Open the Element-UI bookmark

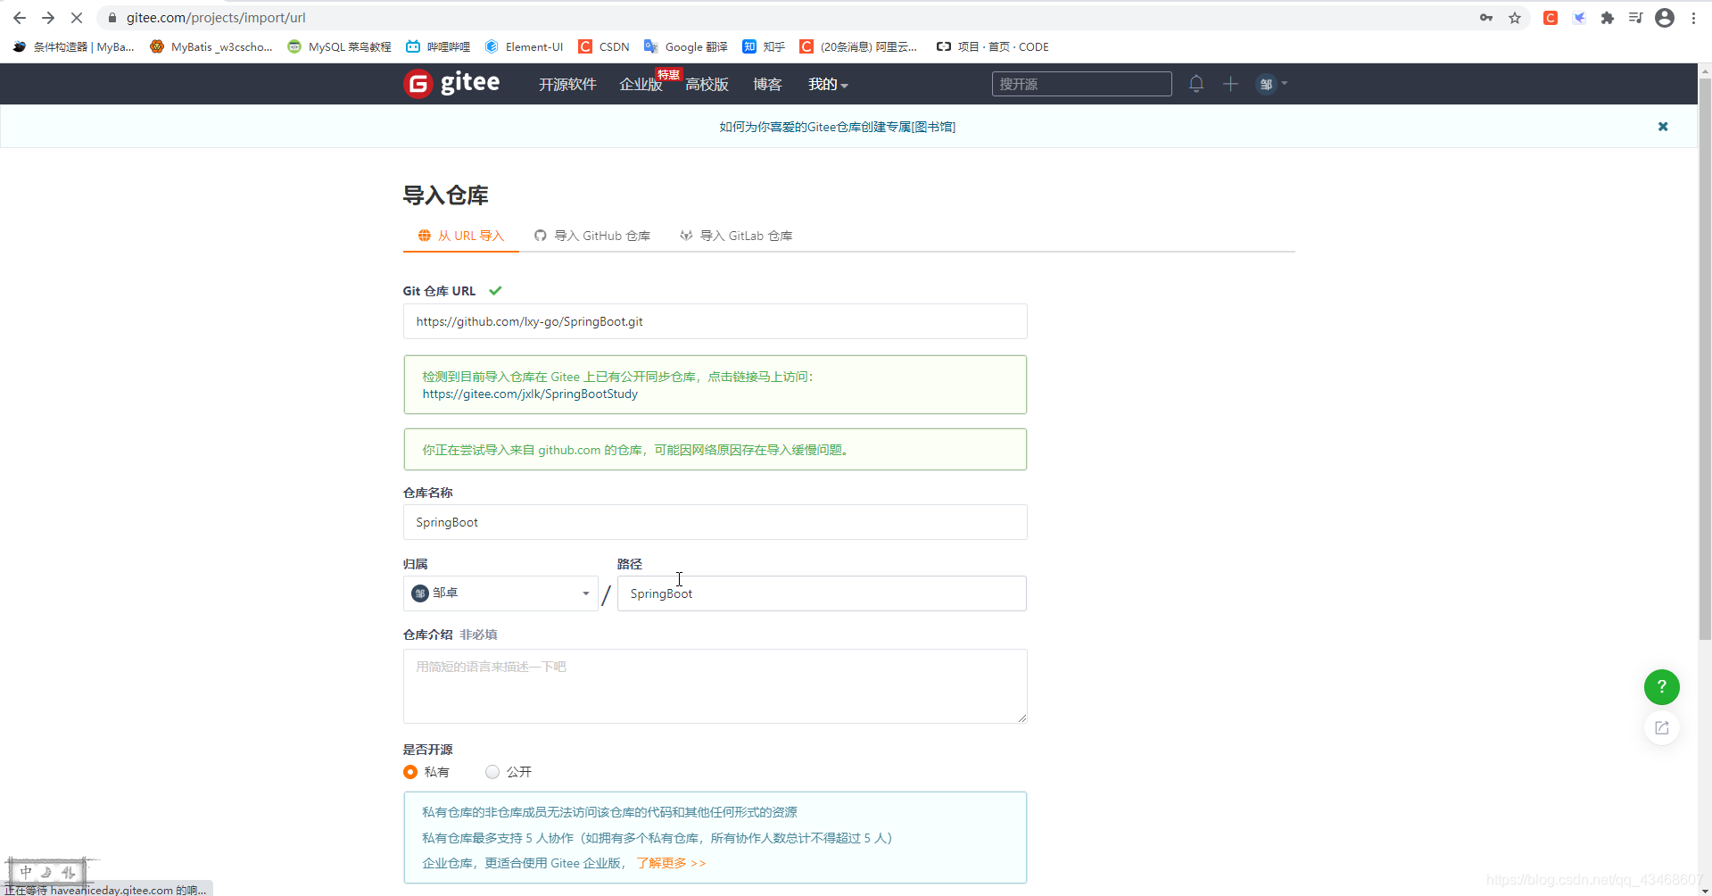coord(525,46)
